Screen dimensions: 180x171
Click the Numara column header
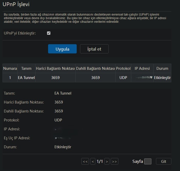coord(10,69)
